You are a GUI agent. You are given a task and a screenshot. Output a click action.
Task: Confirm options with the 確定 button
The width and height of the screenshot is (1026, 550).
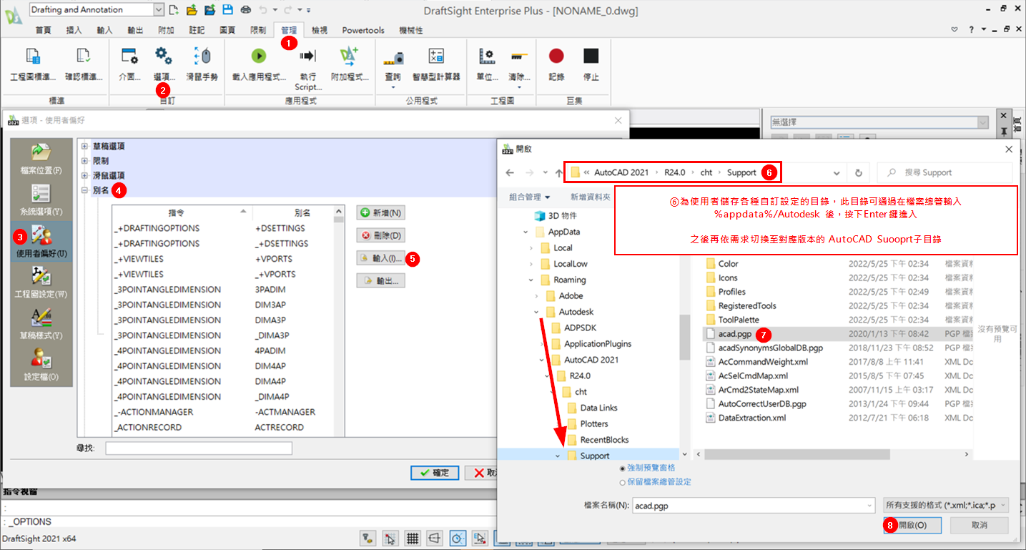(x=435, y=473)
